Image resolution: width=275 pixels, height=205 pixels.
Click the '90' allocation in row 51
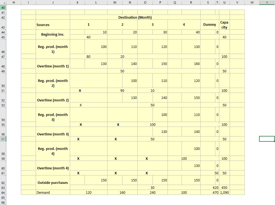click(x=122, y=90)
